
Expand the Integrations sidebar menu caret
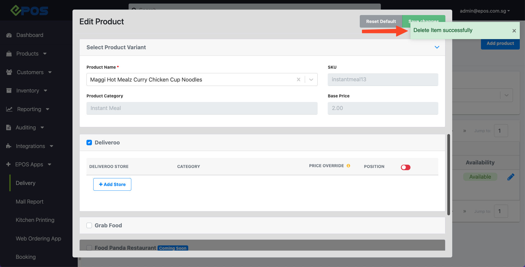point(52,146)
